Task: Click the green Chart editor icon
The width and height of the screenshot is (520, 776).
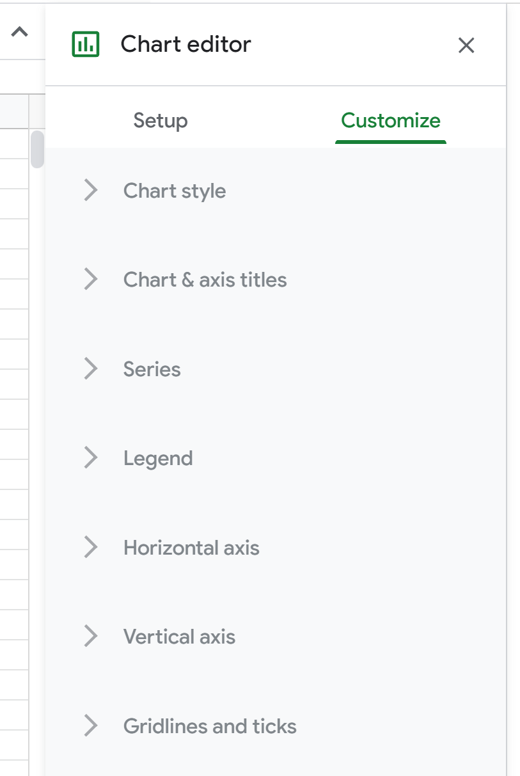Action: (86, 44)
